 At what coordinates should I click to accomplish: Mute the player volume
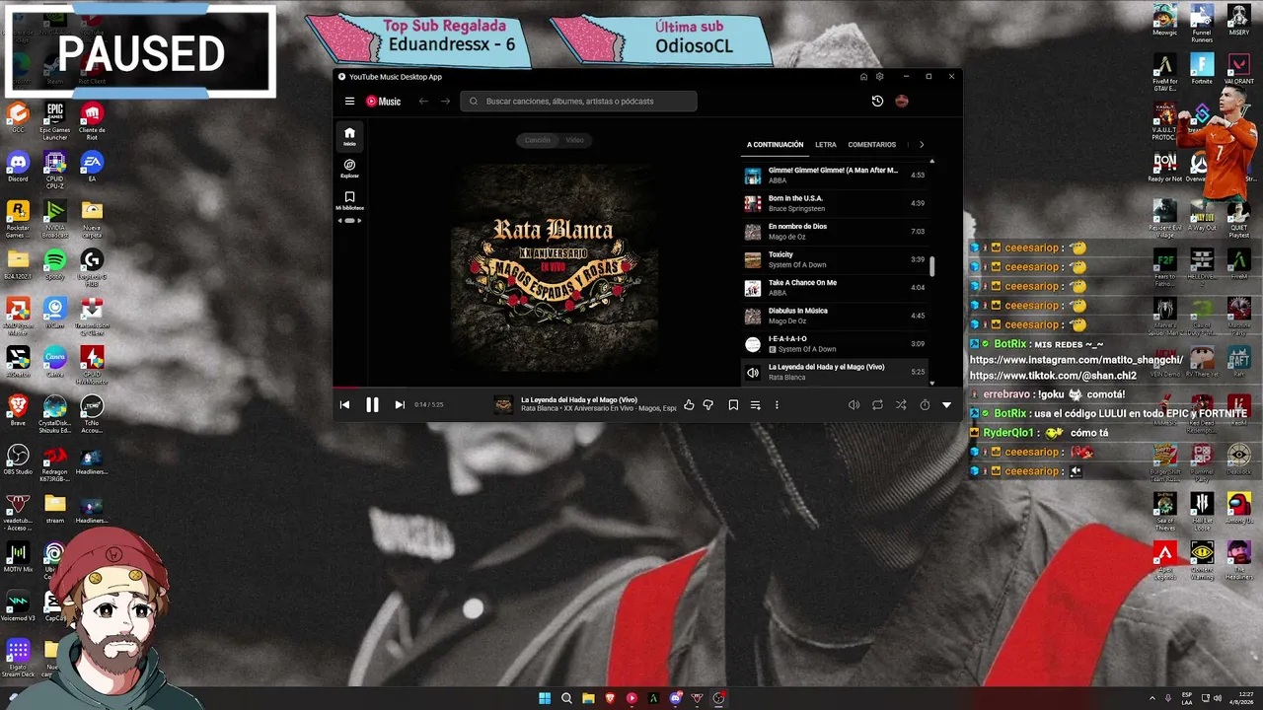854,404
